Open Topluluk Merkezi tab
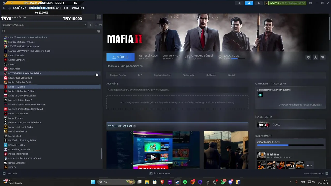This screenshot has width=331, height=186. click(x=163, y=75)
